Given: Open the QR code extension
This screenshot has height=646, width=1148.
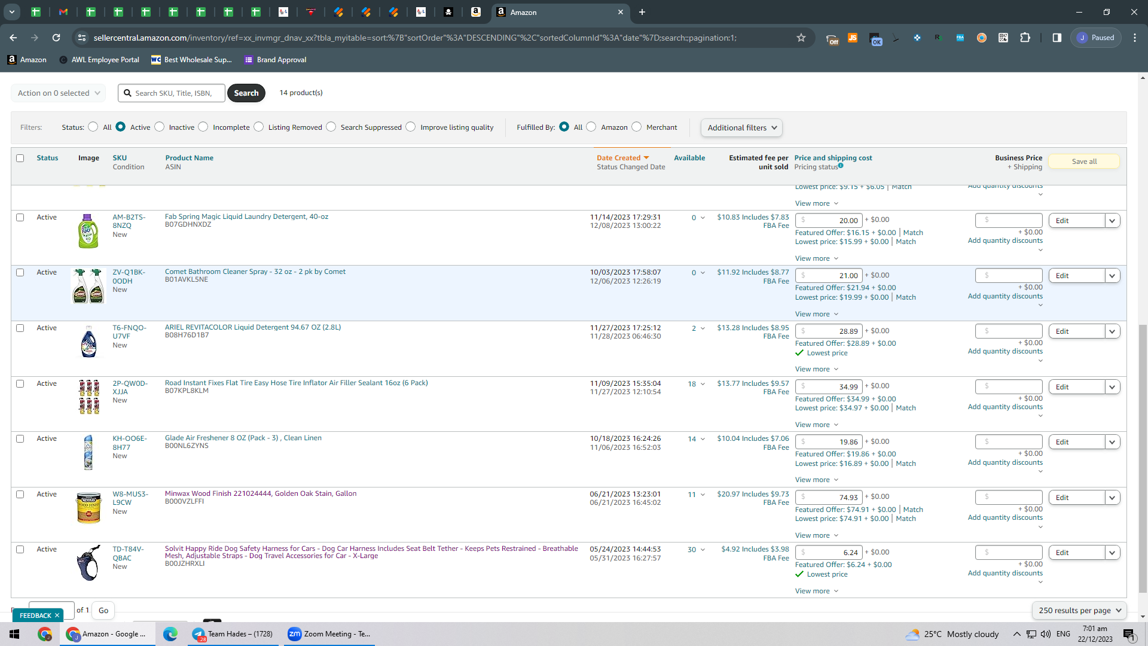Looking at the screenshot, I should [x=1003, y=38].
